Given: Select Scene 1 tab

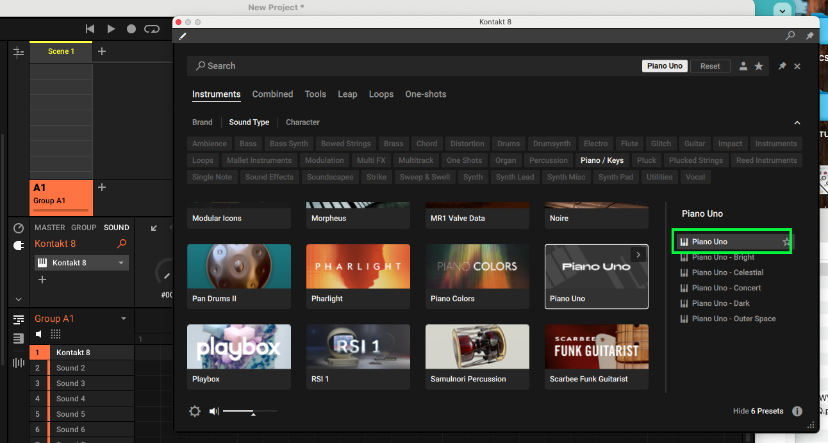Looking at the screenshot, I should tap(61, 51).
